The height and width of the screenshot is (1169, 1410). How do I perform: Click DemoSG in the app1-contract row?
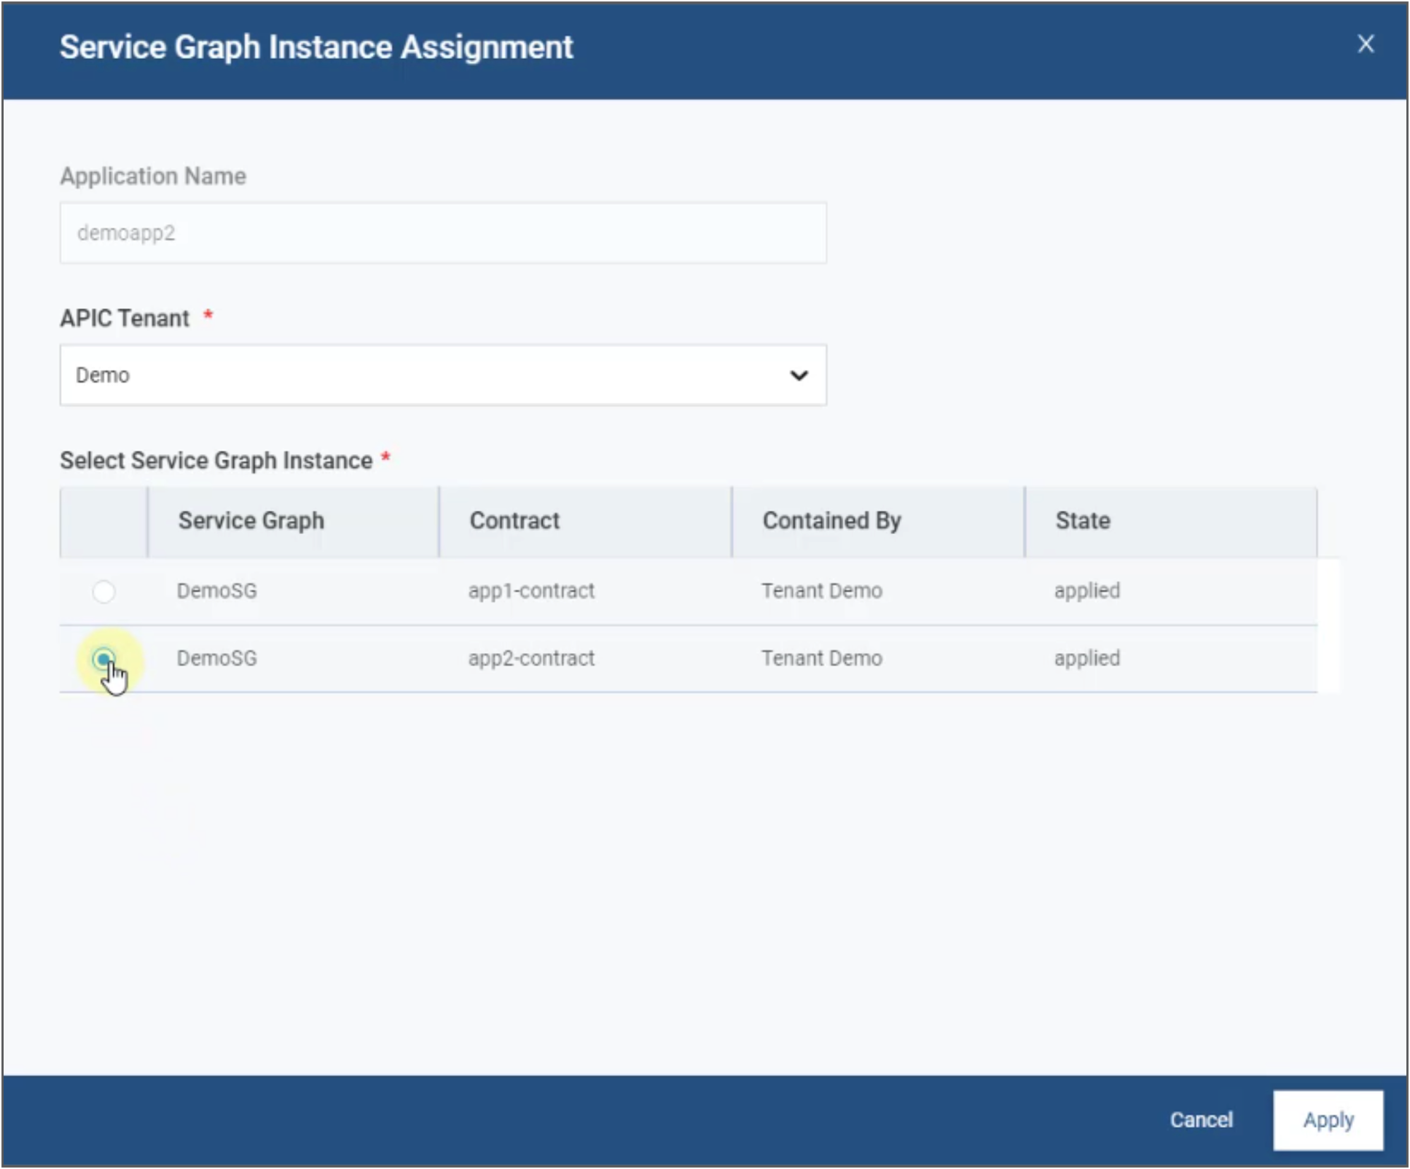217,591
